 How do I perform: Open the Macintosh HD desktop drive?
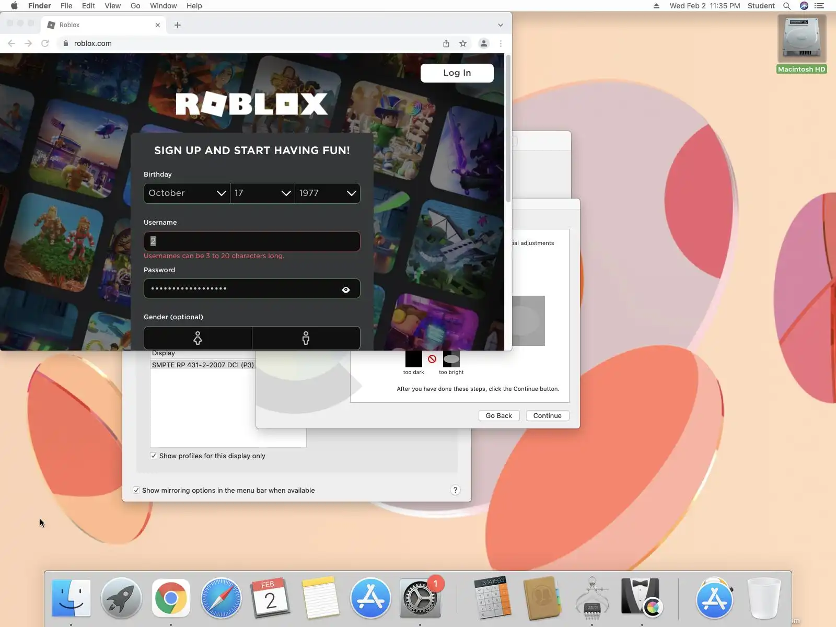(802, 44)
